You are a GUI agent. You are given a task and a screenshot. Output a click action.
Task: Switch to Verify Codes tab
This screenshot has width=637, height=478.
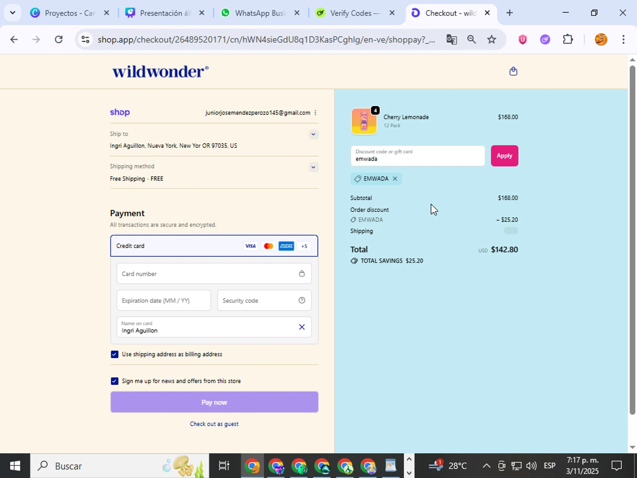coord(355,13)
